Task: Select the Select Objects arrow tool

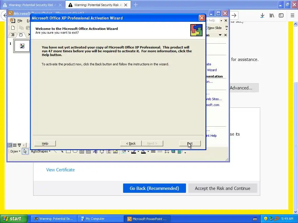Action: 25,151
